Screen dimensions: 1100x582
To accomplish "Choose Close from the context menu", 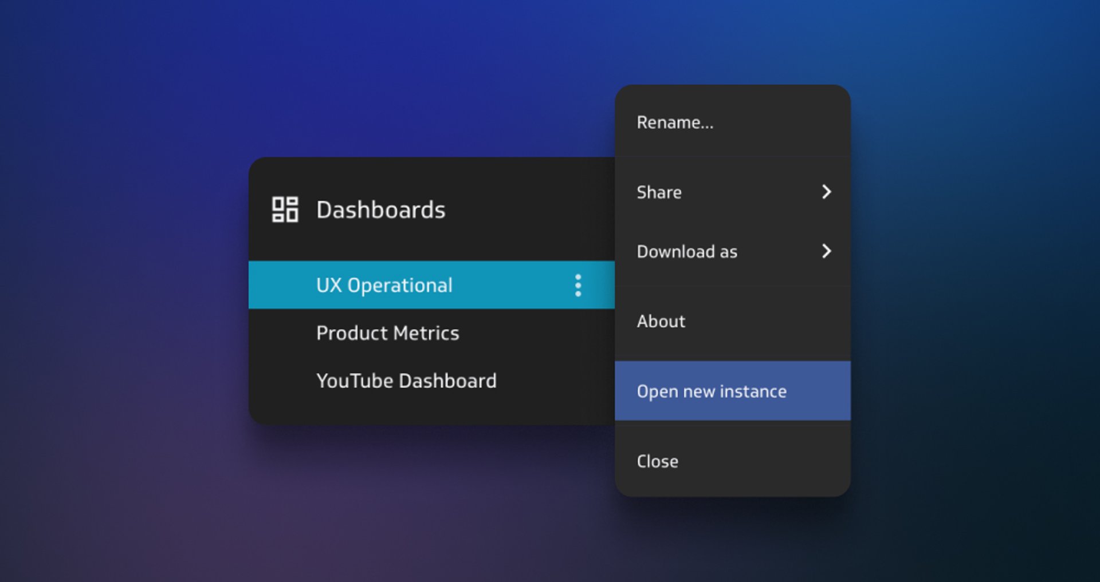I will (x=658, y=461).
